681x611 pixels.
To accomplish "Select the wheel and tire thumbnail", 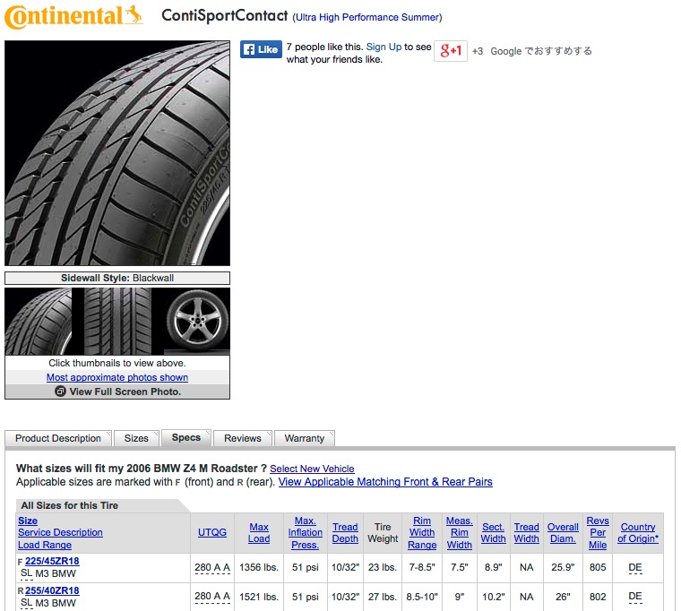I will pyautogui.click(x=197, y=322).
